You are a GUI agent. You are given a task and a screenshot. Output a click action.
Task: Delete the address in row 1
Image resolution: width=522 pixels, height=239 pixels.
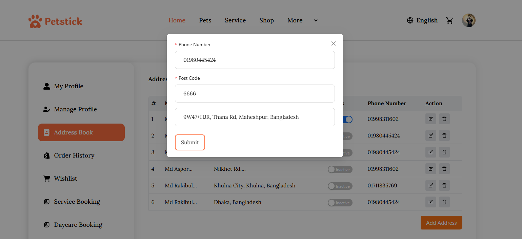pos(444,119)
